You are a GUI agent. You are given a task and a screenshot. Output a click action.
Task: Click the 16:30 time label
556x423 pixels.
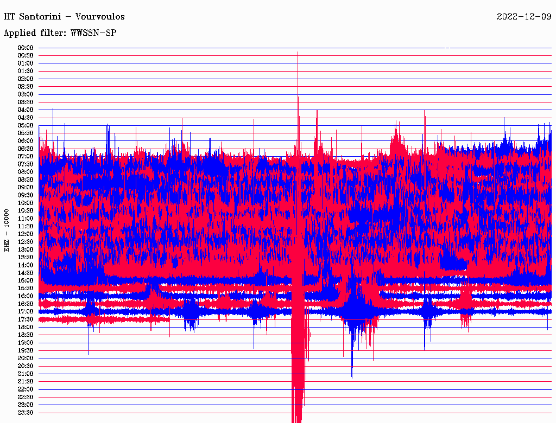coord(26,304)
